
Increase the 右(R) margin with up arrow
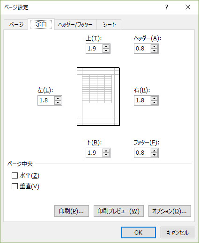[155, 99]
